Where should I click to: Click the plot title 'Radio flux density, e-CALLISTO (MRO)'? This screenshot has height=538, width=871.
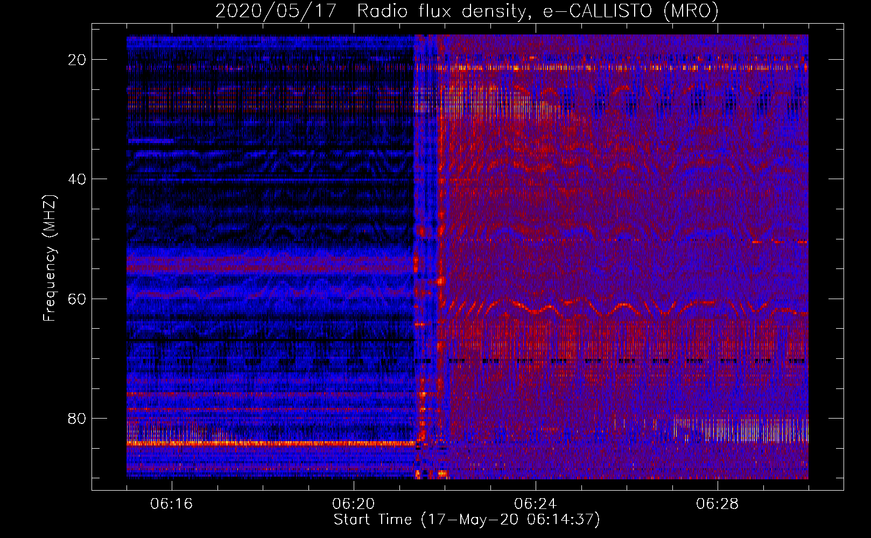(537, 11)
